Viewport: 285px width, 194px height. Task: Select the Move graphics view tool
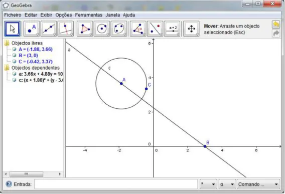tap(191, 29)
